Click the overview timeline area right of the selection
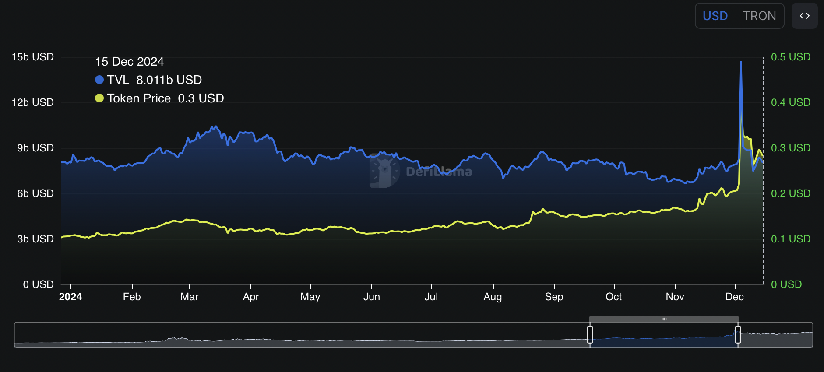 click(x=776, y=335)
